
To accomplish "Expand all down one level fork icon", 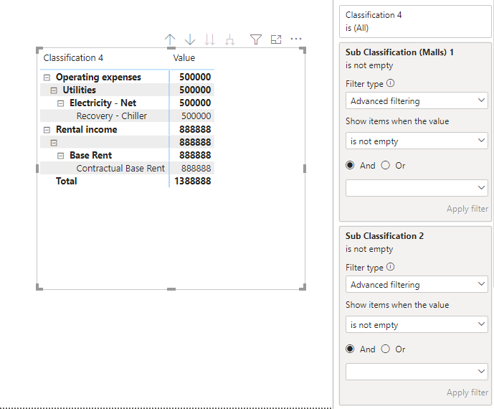I will coord(230,39).
